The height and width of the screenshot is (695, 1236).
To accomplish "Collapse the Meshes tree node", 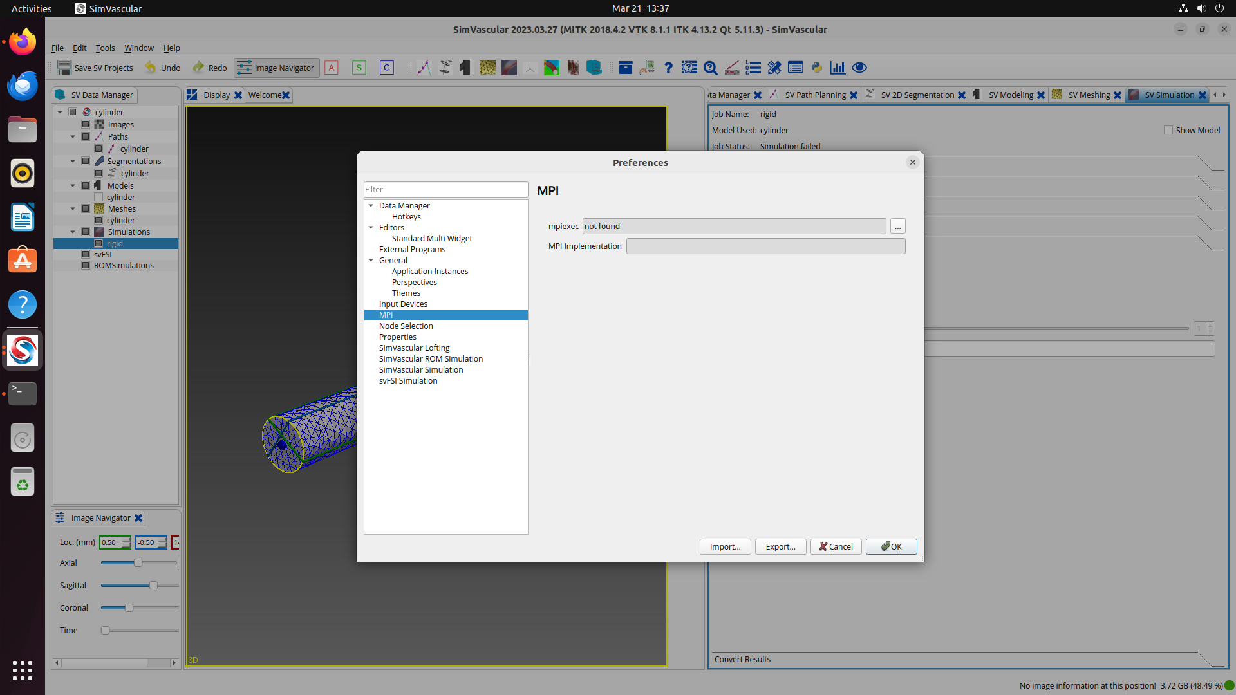I will tap(73, 208).
